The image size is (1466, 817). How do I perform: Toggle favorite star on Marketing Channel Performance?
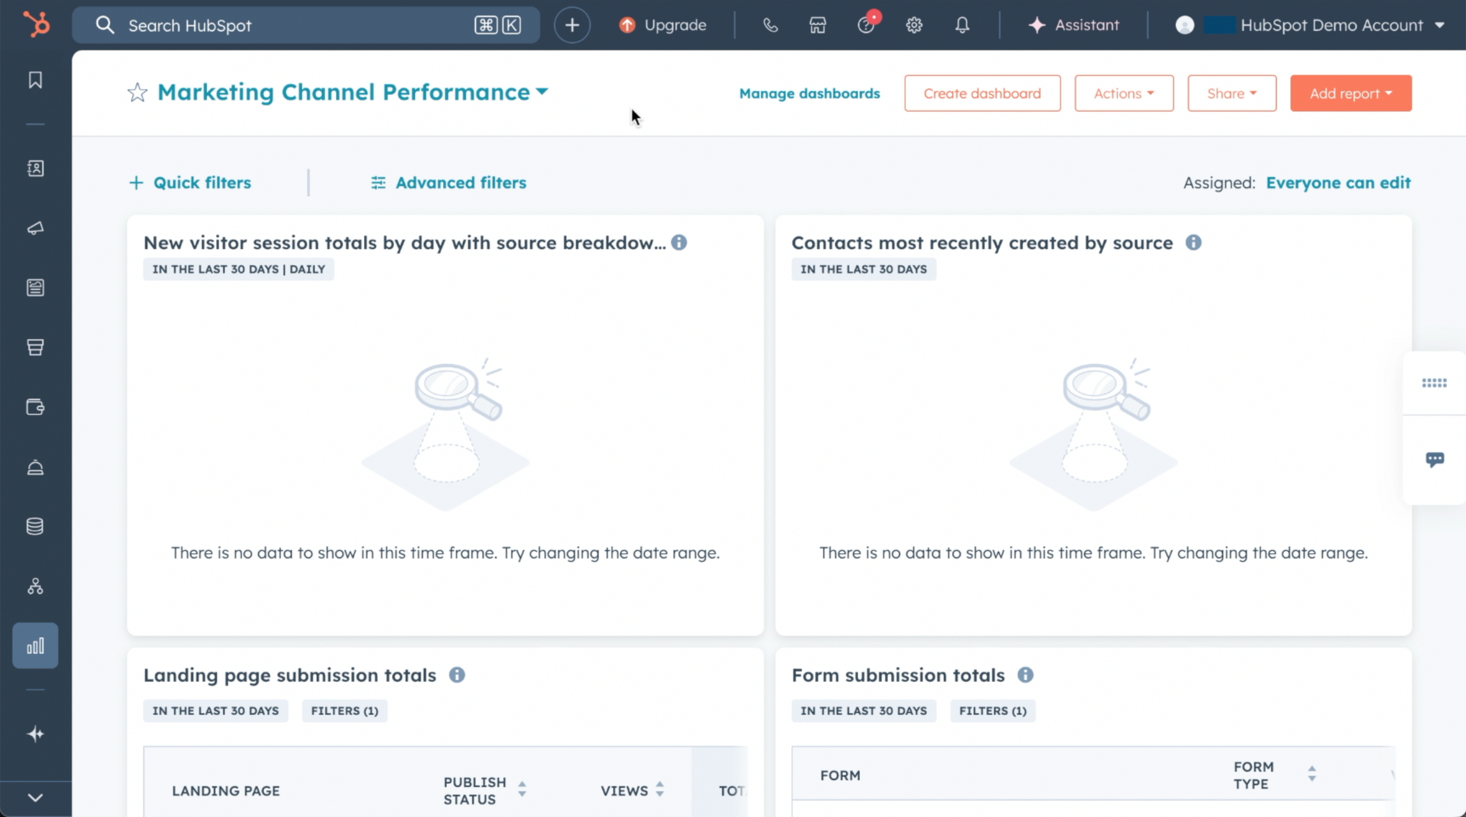tap(136, 92)
